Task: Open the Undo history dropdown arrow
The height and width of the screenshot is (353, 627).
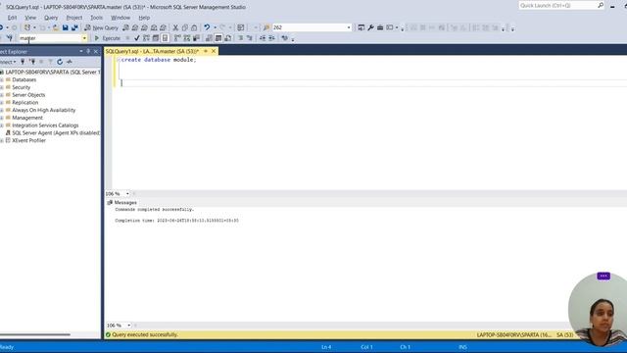Action: point(215,27)
